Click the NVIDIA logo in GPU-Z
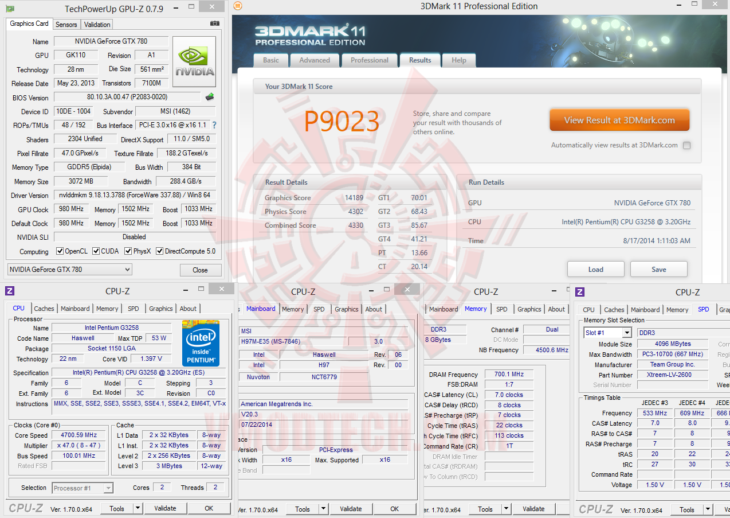This screenshot has height=518, width=730. click(194, 62)
